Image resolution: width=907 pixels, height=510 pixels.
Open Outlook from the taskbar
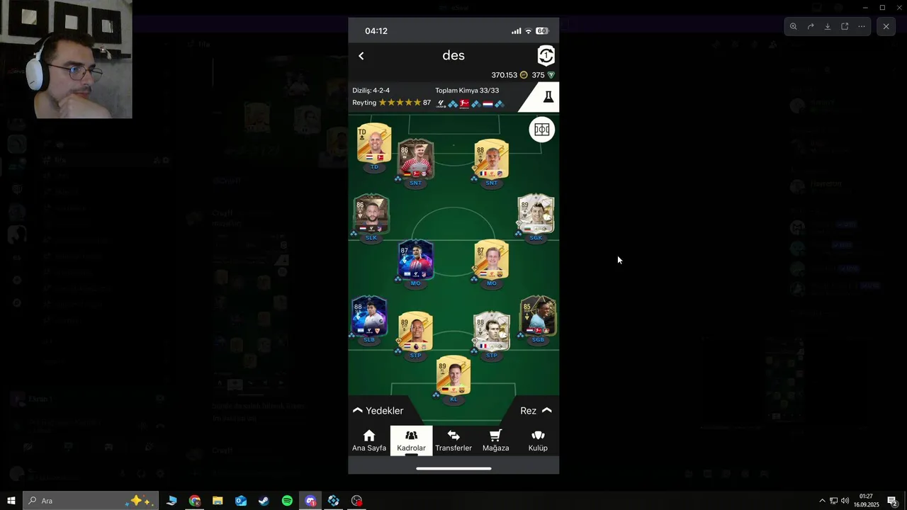[x=241, y=501]
